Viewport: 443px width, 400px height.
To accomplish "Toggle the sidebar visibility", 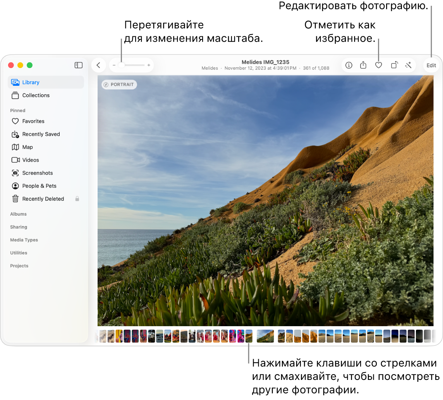I will 79,65.
